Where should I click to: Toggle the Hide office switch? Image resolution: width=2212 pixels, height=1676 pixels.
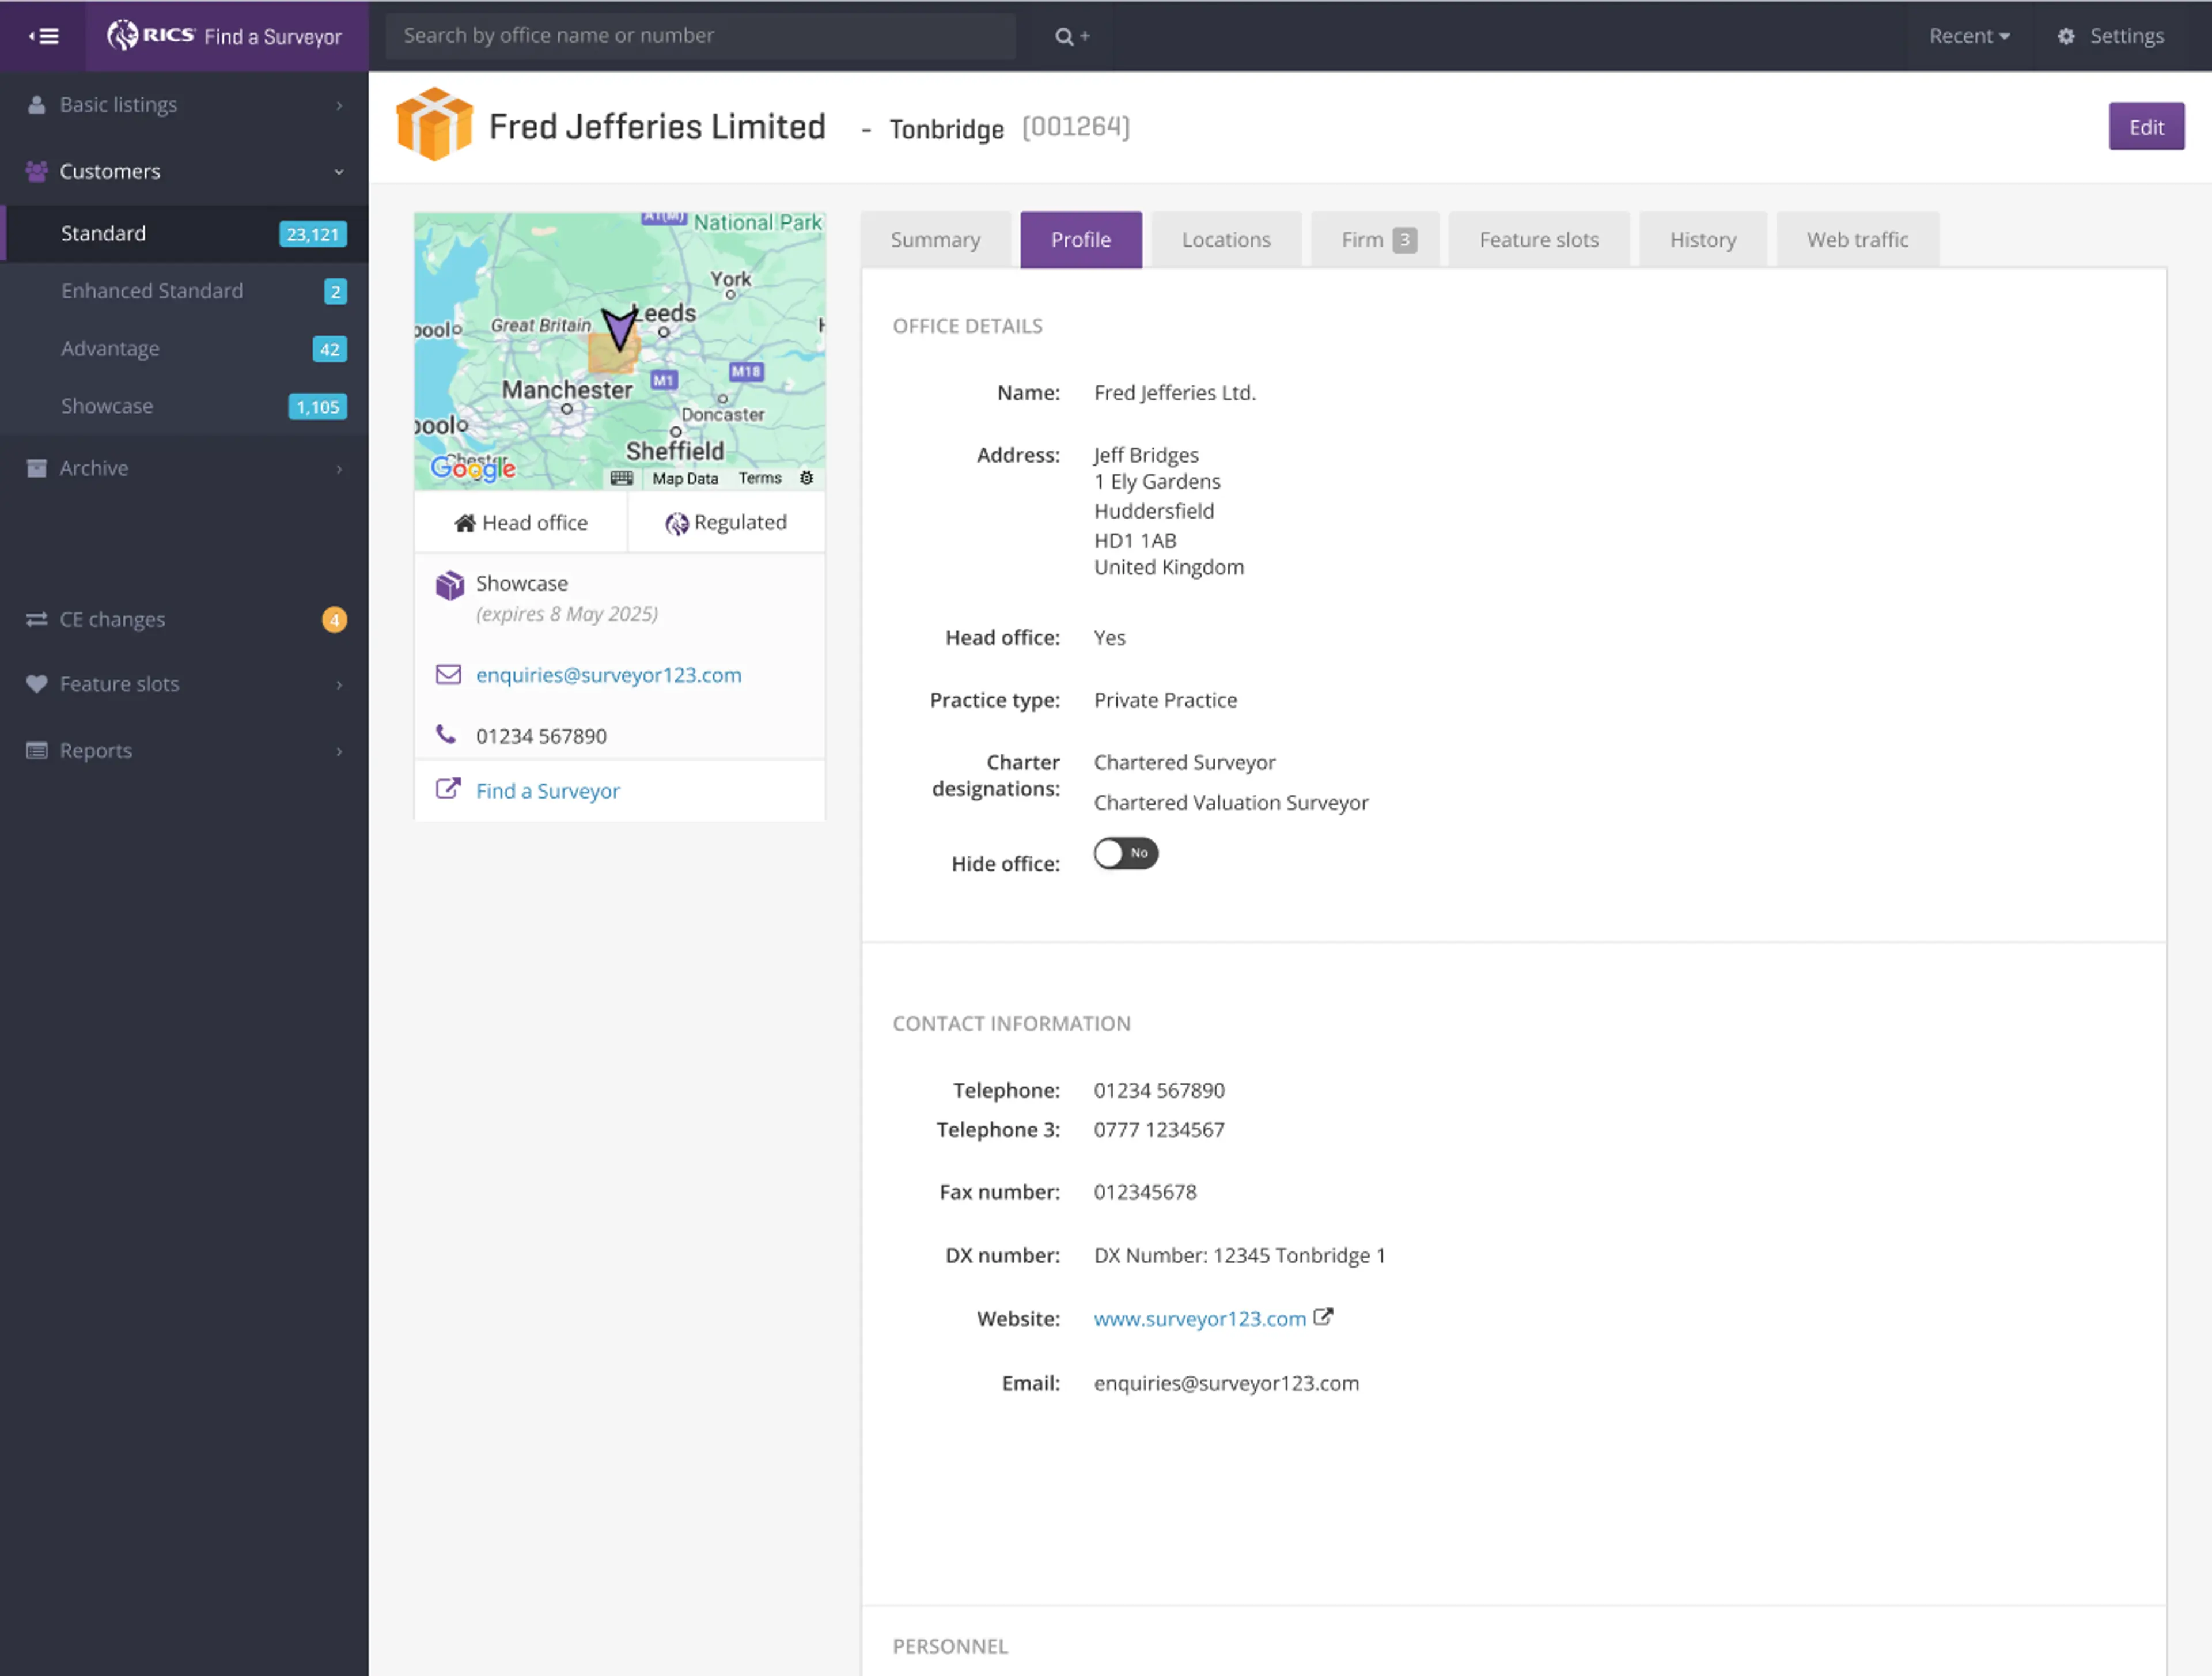click(x=1125, y=853)
